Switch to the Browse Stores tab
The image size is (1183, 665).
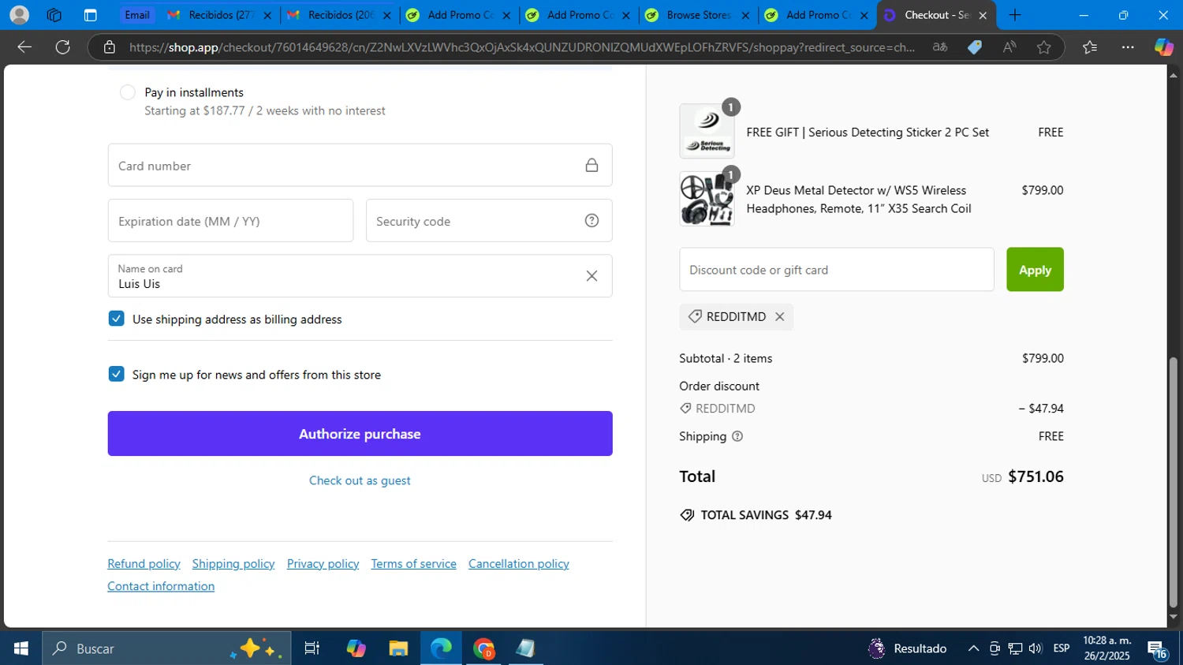tap(698, 15)
